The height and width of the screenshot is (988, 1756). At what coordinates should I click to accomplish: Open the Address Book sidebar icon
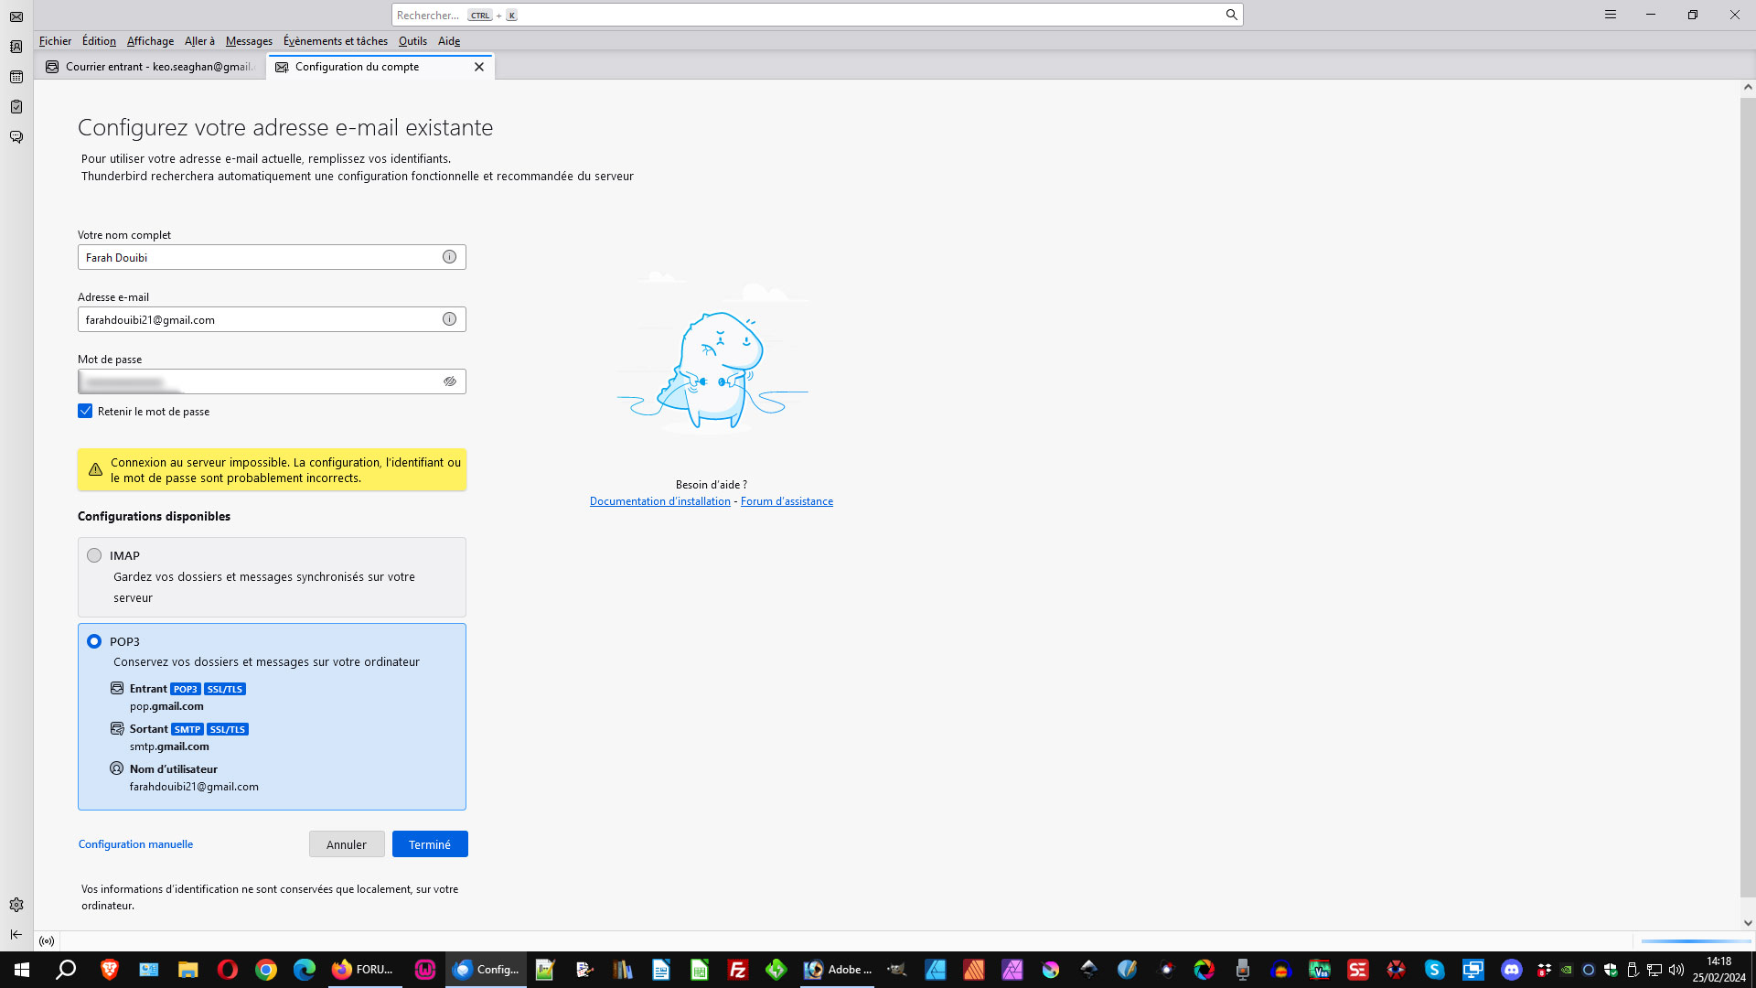[x=16, y=47]
